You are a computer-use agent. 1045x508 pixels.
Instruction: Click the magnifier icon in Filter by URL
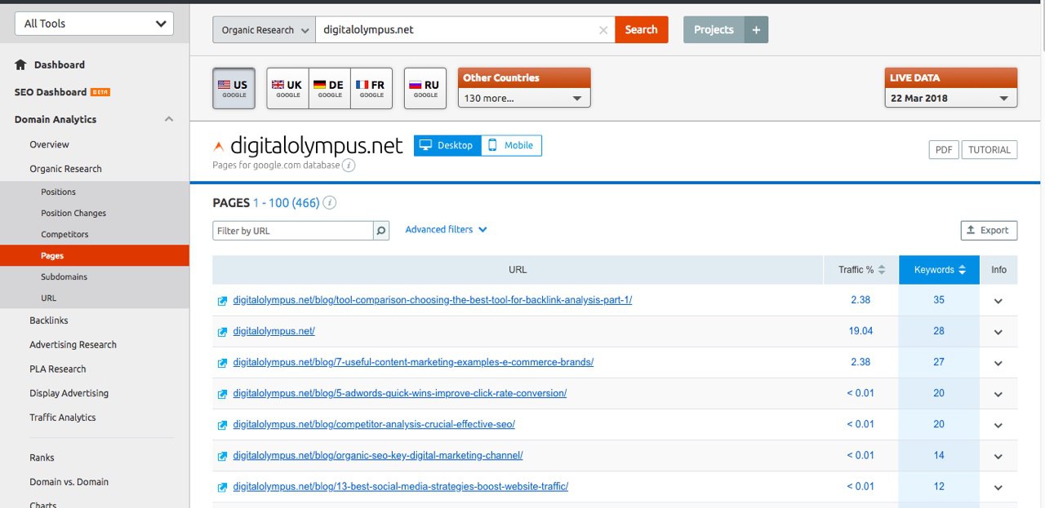tap(381, 231)
